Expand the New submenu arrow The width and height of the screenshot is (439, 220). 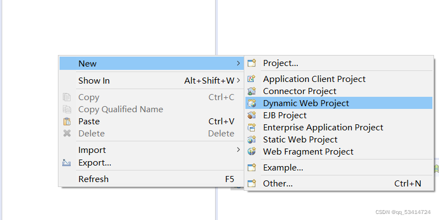click(238, 63)
